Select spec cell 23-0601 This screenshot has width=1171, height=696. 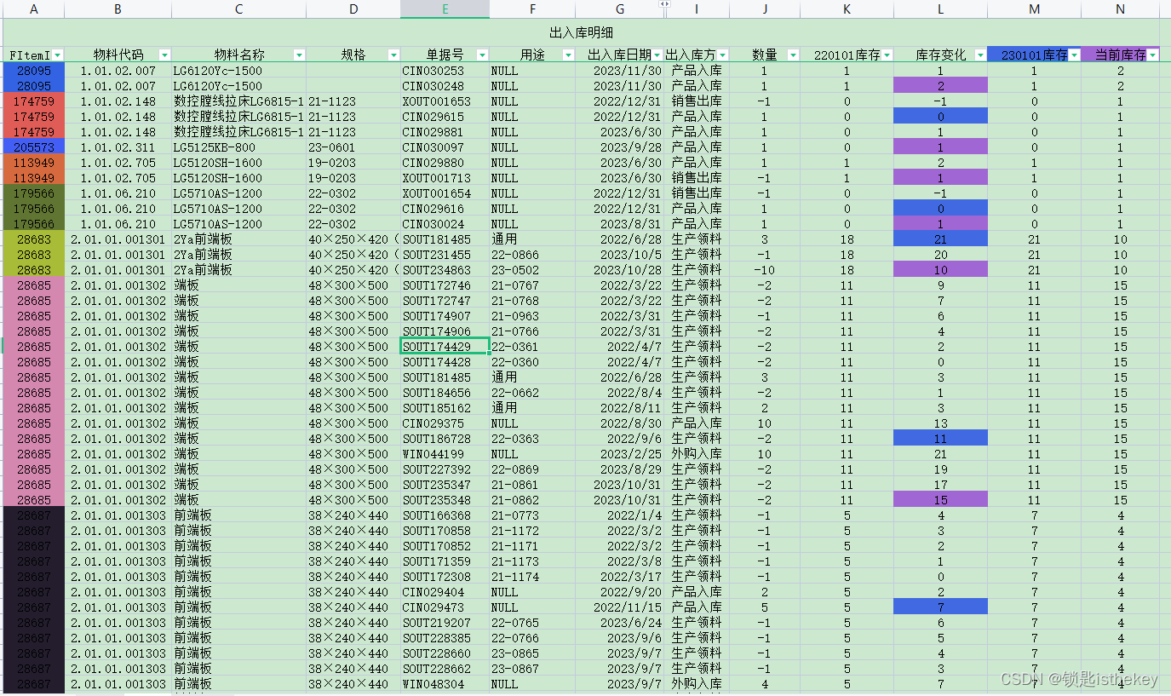[x=353, y=147]
